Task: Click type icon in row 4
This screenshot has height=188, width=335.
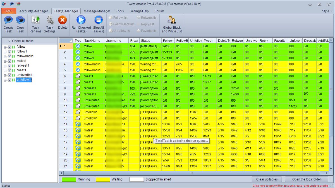Action: coord(78,64)
